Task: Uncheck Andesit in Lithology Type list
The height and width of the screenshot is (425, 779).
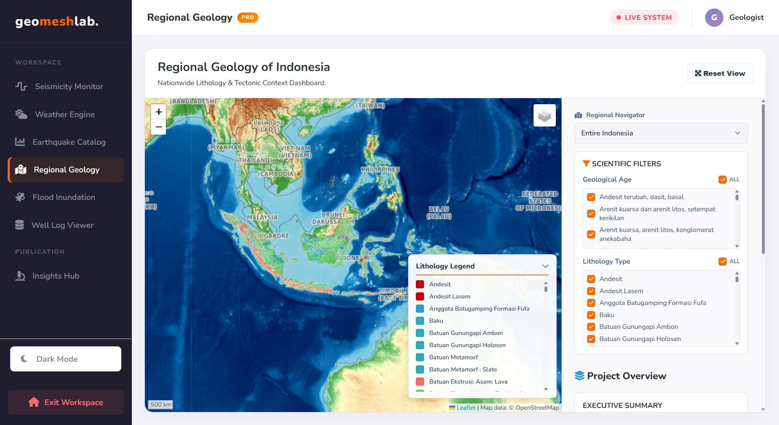Action: click(x=591, y=279)
